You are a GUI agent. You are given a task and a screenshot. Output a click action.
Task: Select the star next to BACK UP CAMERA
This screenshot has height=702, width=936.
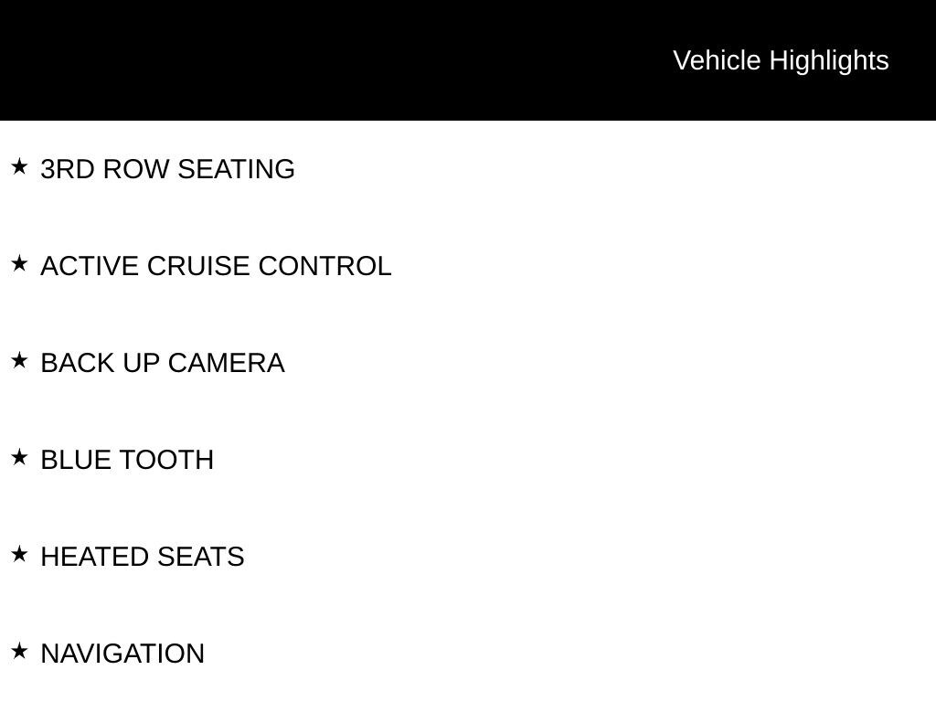click(x=19, y=360)
